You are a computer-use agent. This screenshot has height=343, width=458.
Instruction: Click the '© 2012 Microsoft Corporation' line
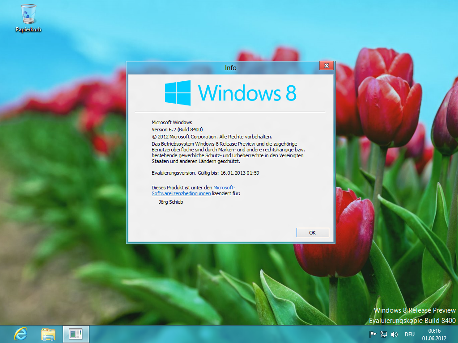pyautogui.click(x=212, y=137)
